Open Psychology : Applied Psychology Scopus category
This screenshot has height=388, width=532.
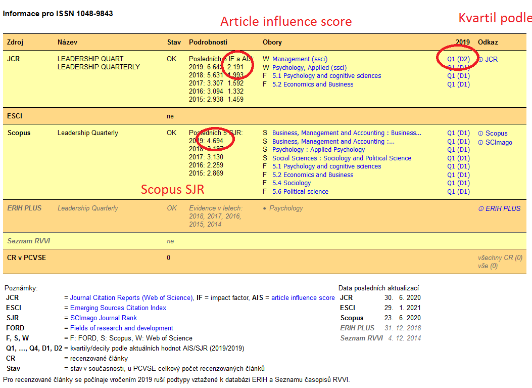coord(318,150)
